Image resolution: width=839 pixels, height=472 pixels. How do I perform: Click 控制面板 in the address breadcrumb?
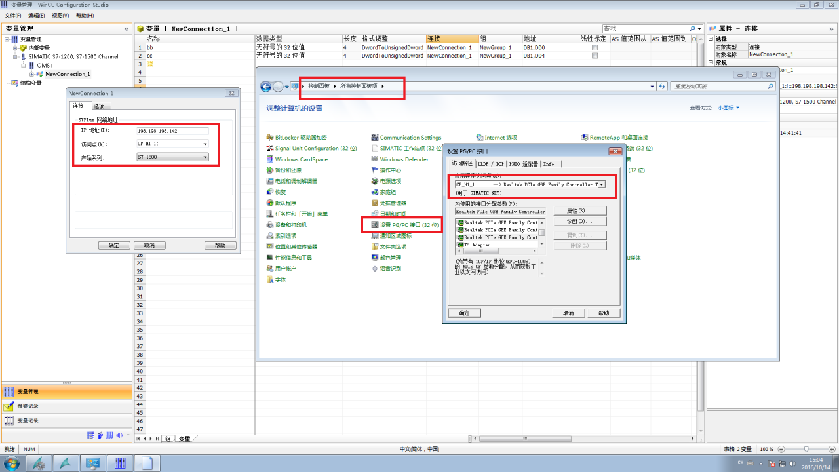pos(319,87)
